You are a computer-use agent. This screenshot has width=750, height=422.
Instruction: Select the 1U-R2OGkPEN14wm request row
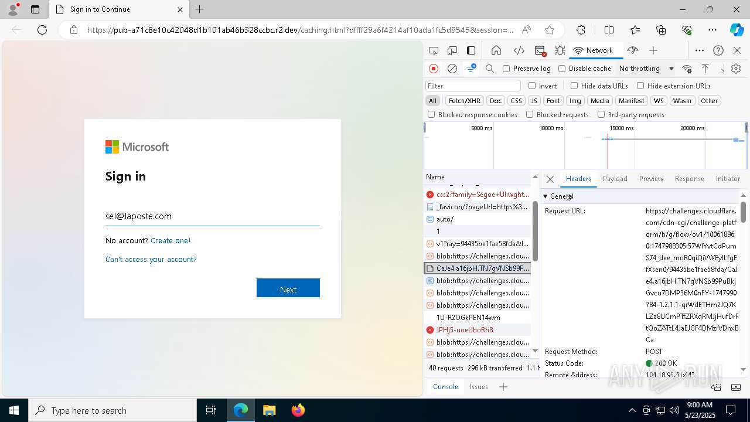(x=478, y=318)
